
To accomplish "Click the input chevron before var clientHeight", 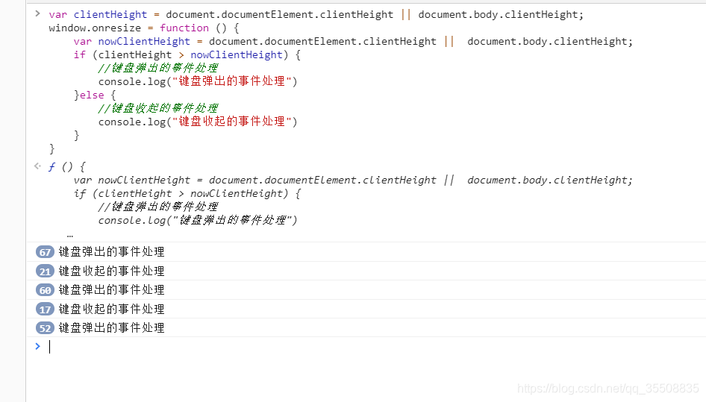I will (x=38, y=13).
